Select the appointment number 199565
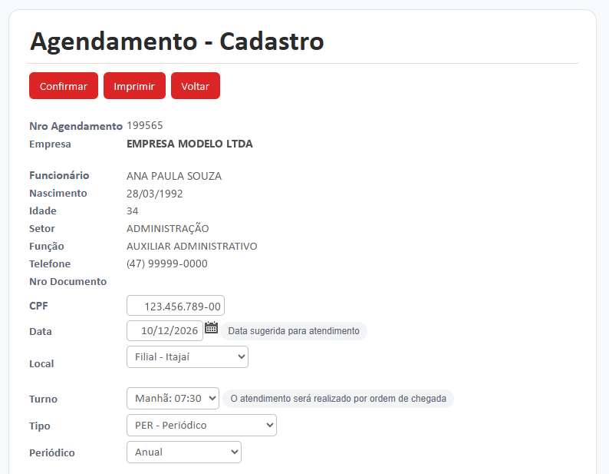The image size is (609, 474). tap(145, 125)
